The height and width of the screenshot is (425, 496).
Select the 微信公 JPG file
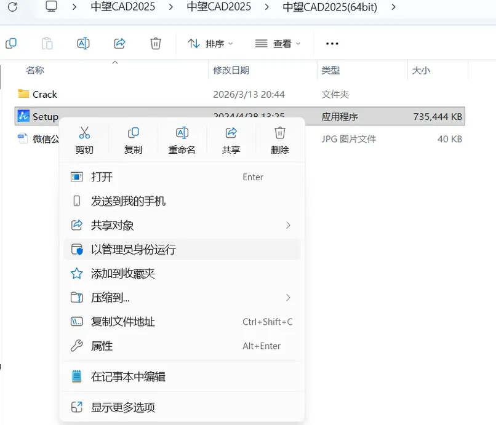pyautogui.click(x=46, y=139)
